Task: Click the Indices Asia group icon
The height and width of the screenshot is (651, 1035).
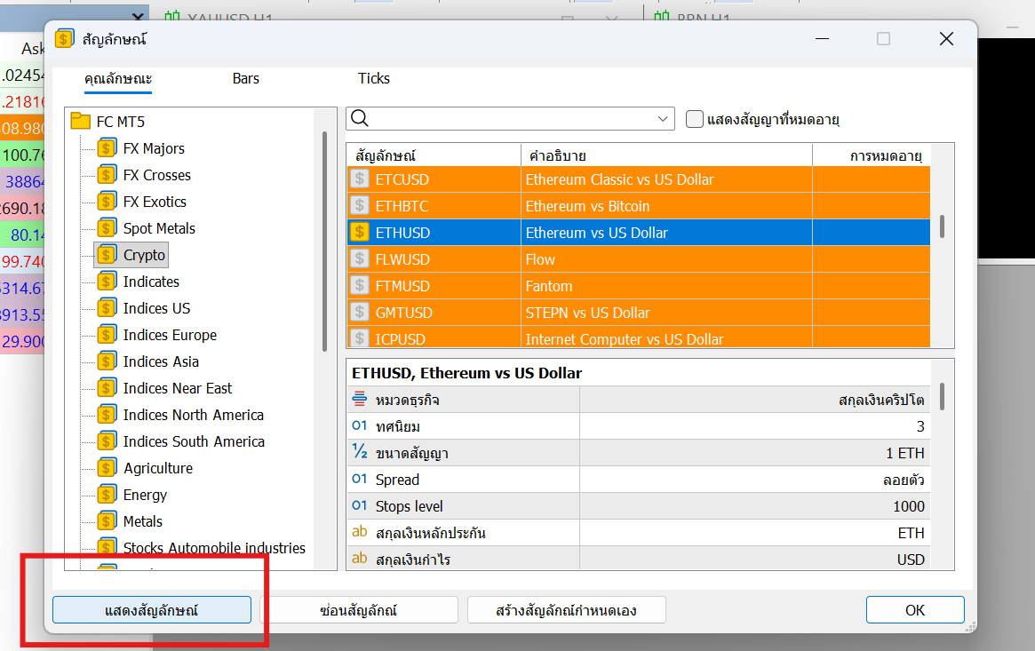Action: click(107, 361)
